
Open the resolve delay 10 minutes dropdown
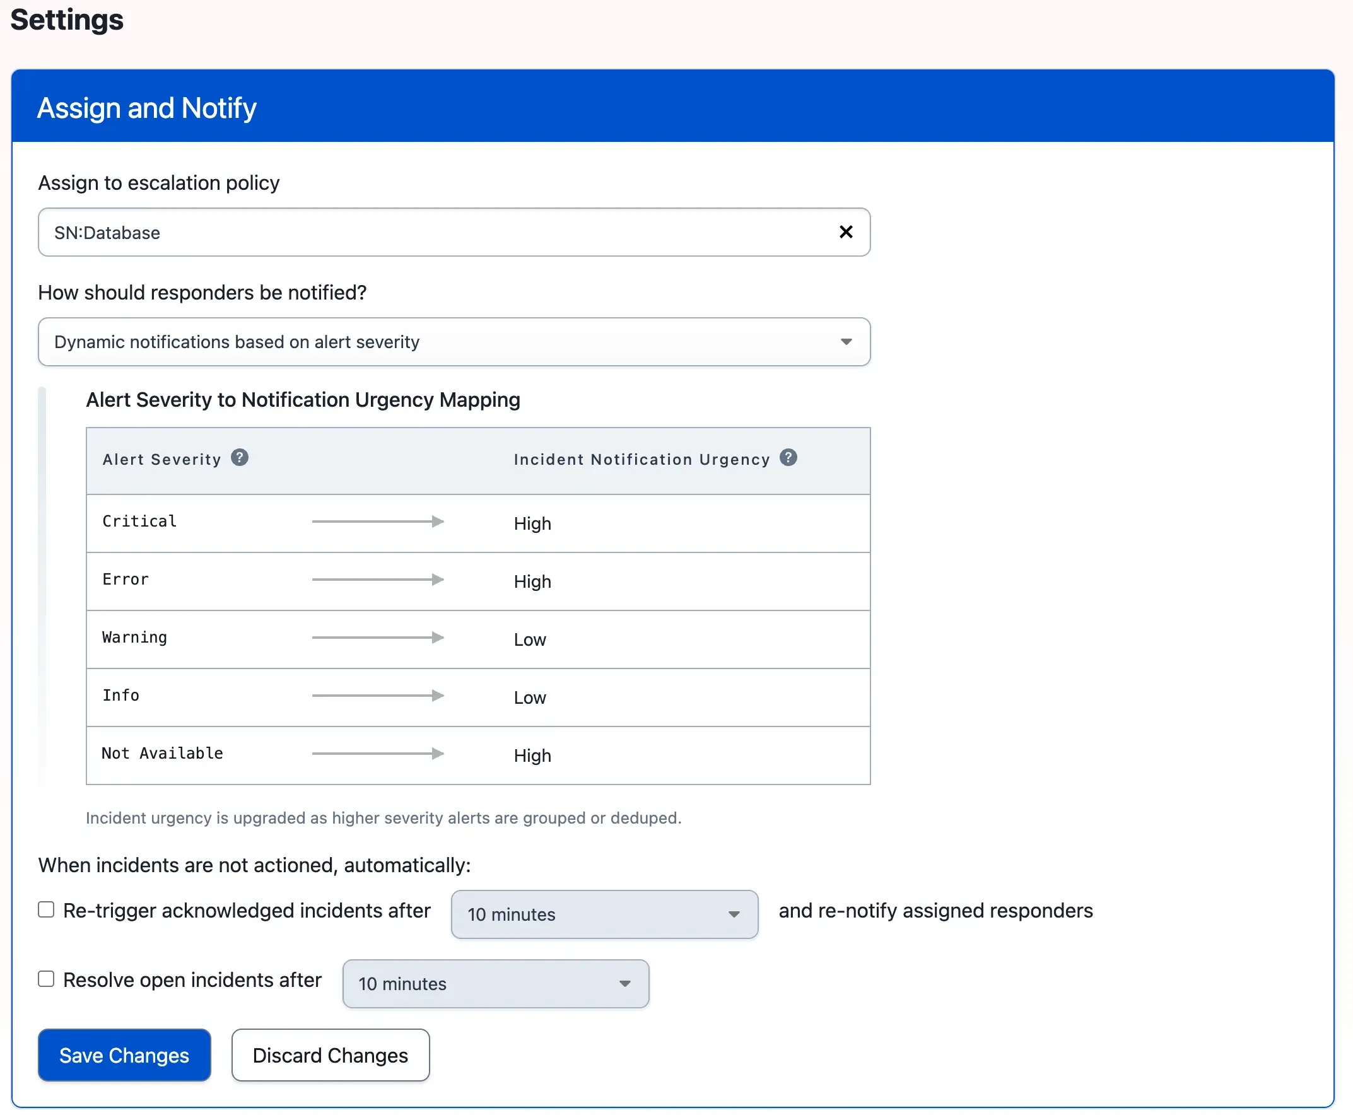point(495,984)
